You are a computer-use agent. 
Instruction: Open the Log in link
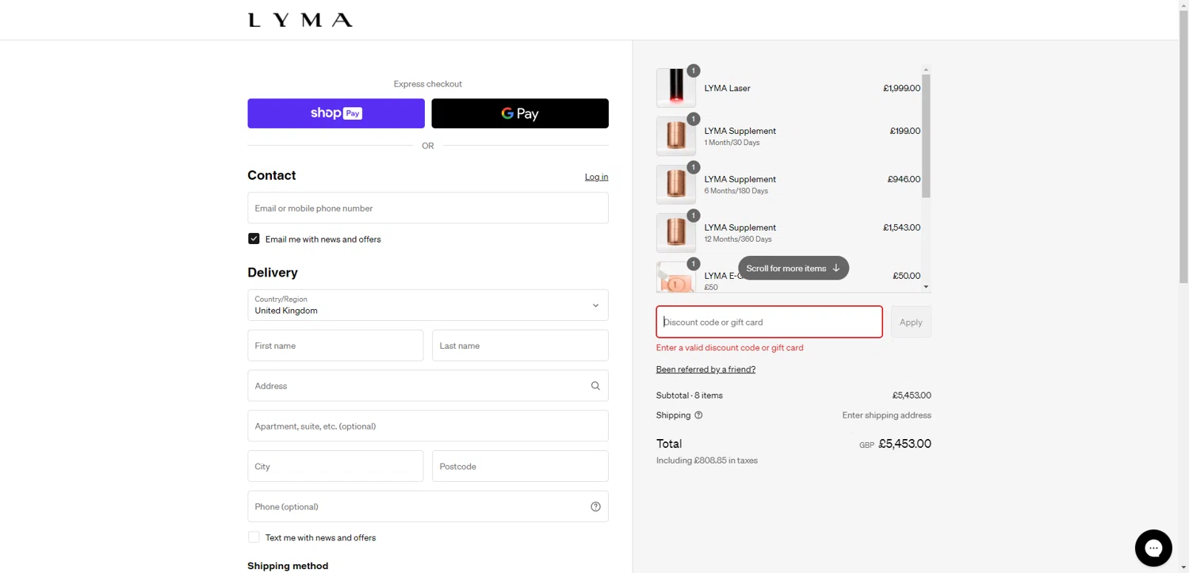(596, 177)
